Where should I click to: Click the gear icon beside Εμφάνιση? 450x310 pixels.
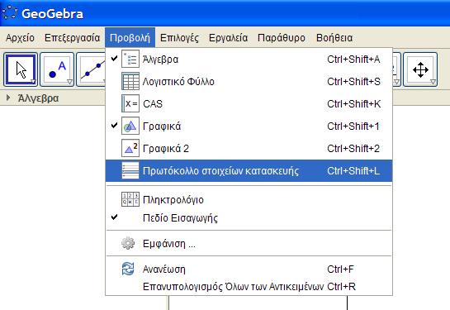(x=128, y=243)
